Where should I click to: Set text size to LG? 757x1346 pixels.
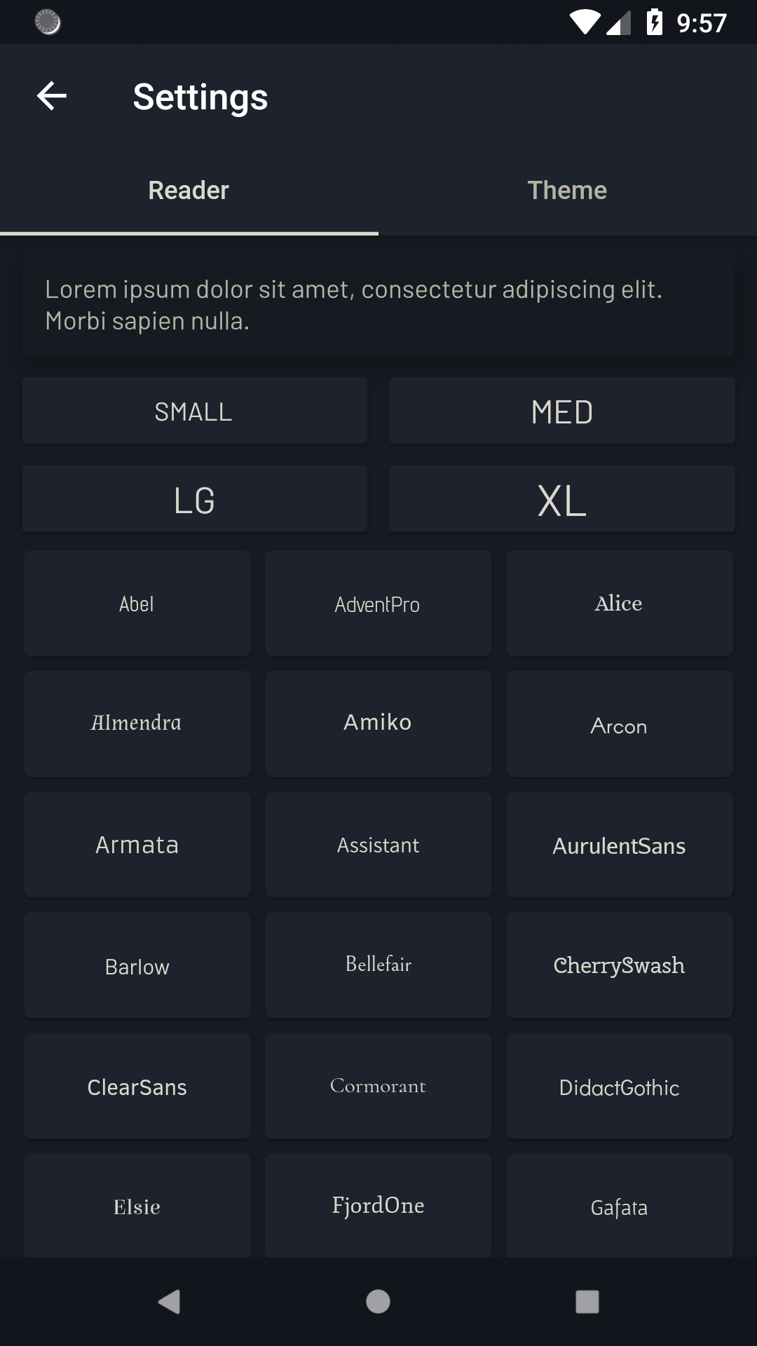click(x=195, y=498)
